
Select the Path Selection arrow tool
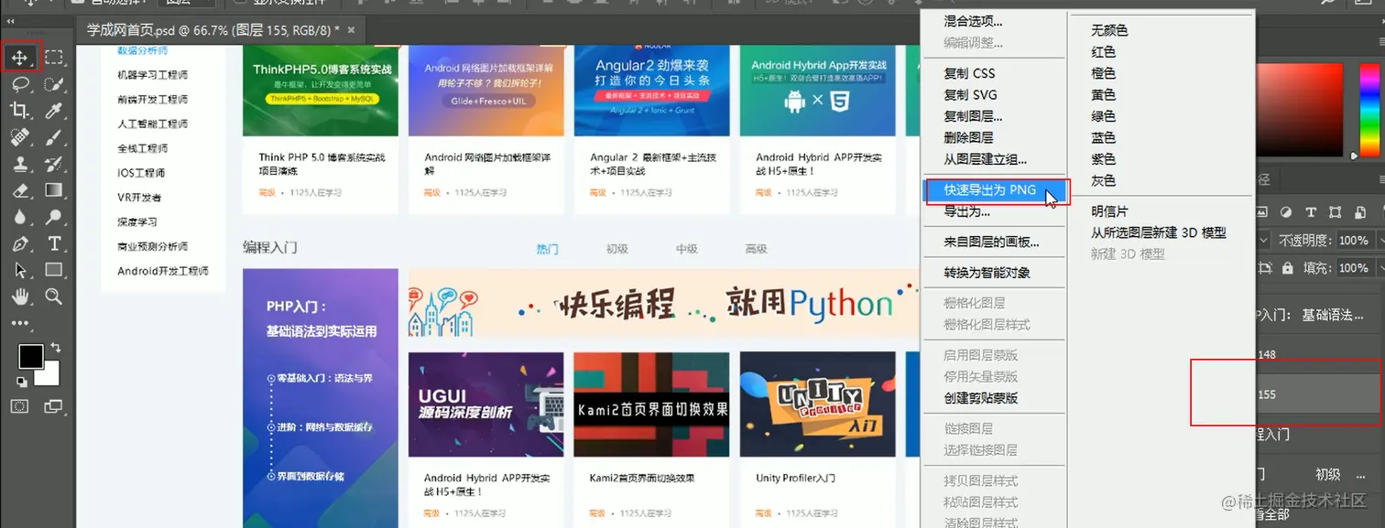(x=19, y=270)
